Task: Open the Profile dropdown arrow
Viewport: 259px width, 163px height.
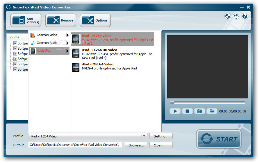Action: [x=144, y=136]
